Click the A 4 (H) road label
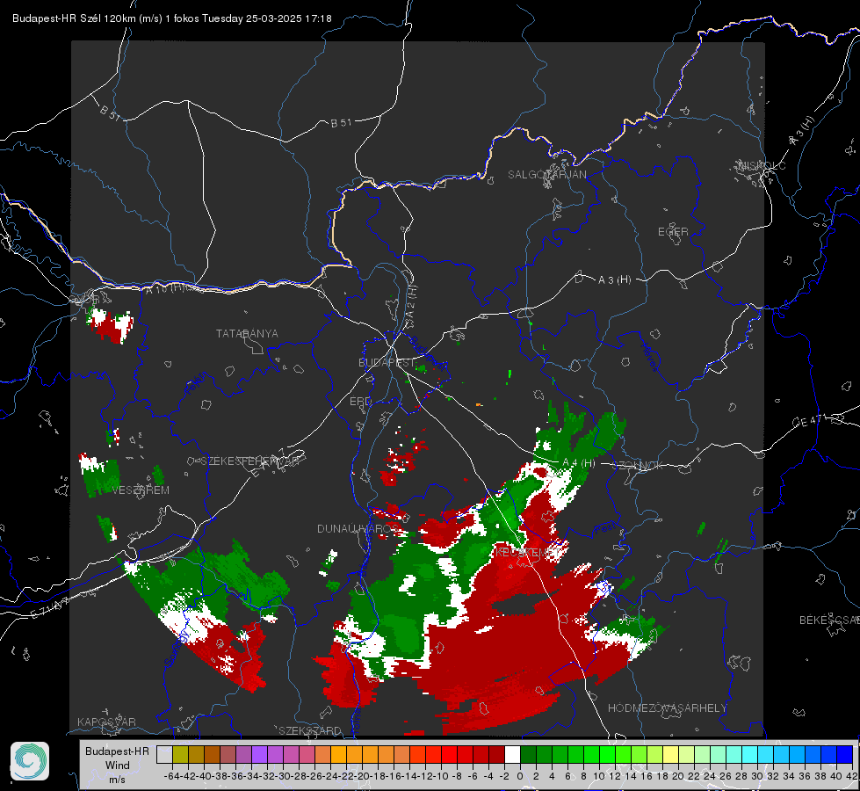This screenshot has width=860, height=791. 579,462
